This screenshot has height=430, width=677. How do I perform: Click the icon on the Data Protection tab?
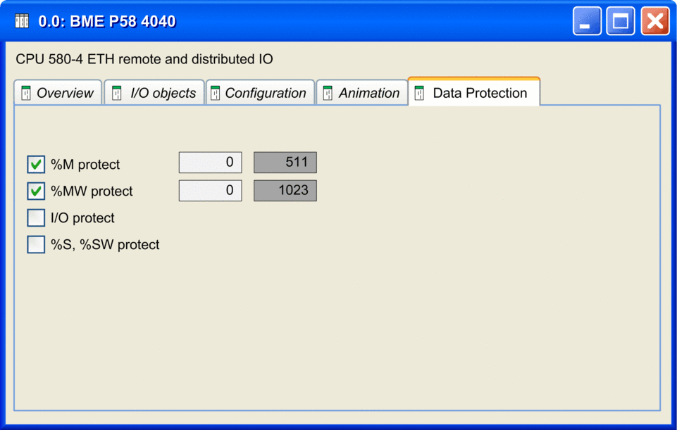pyautogui.click(x=420, y=94)
